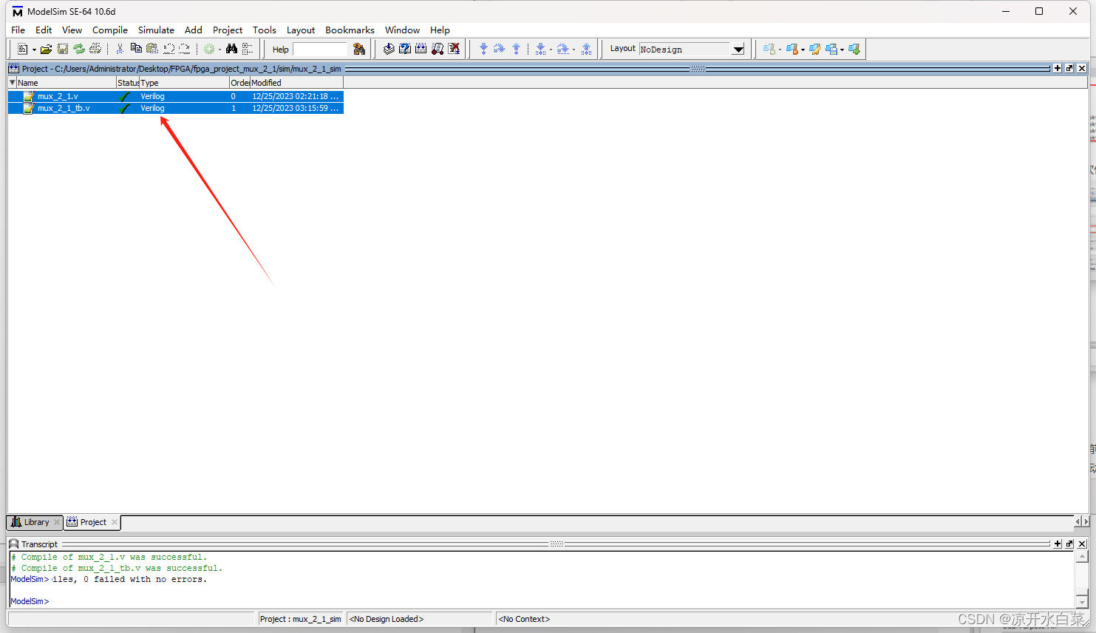This screenshot has width=1096, height=633.
Task: Zoom the Transcript pane with plus button
Action: click(1058, 544)
